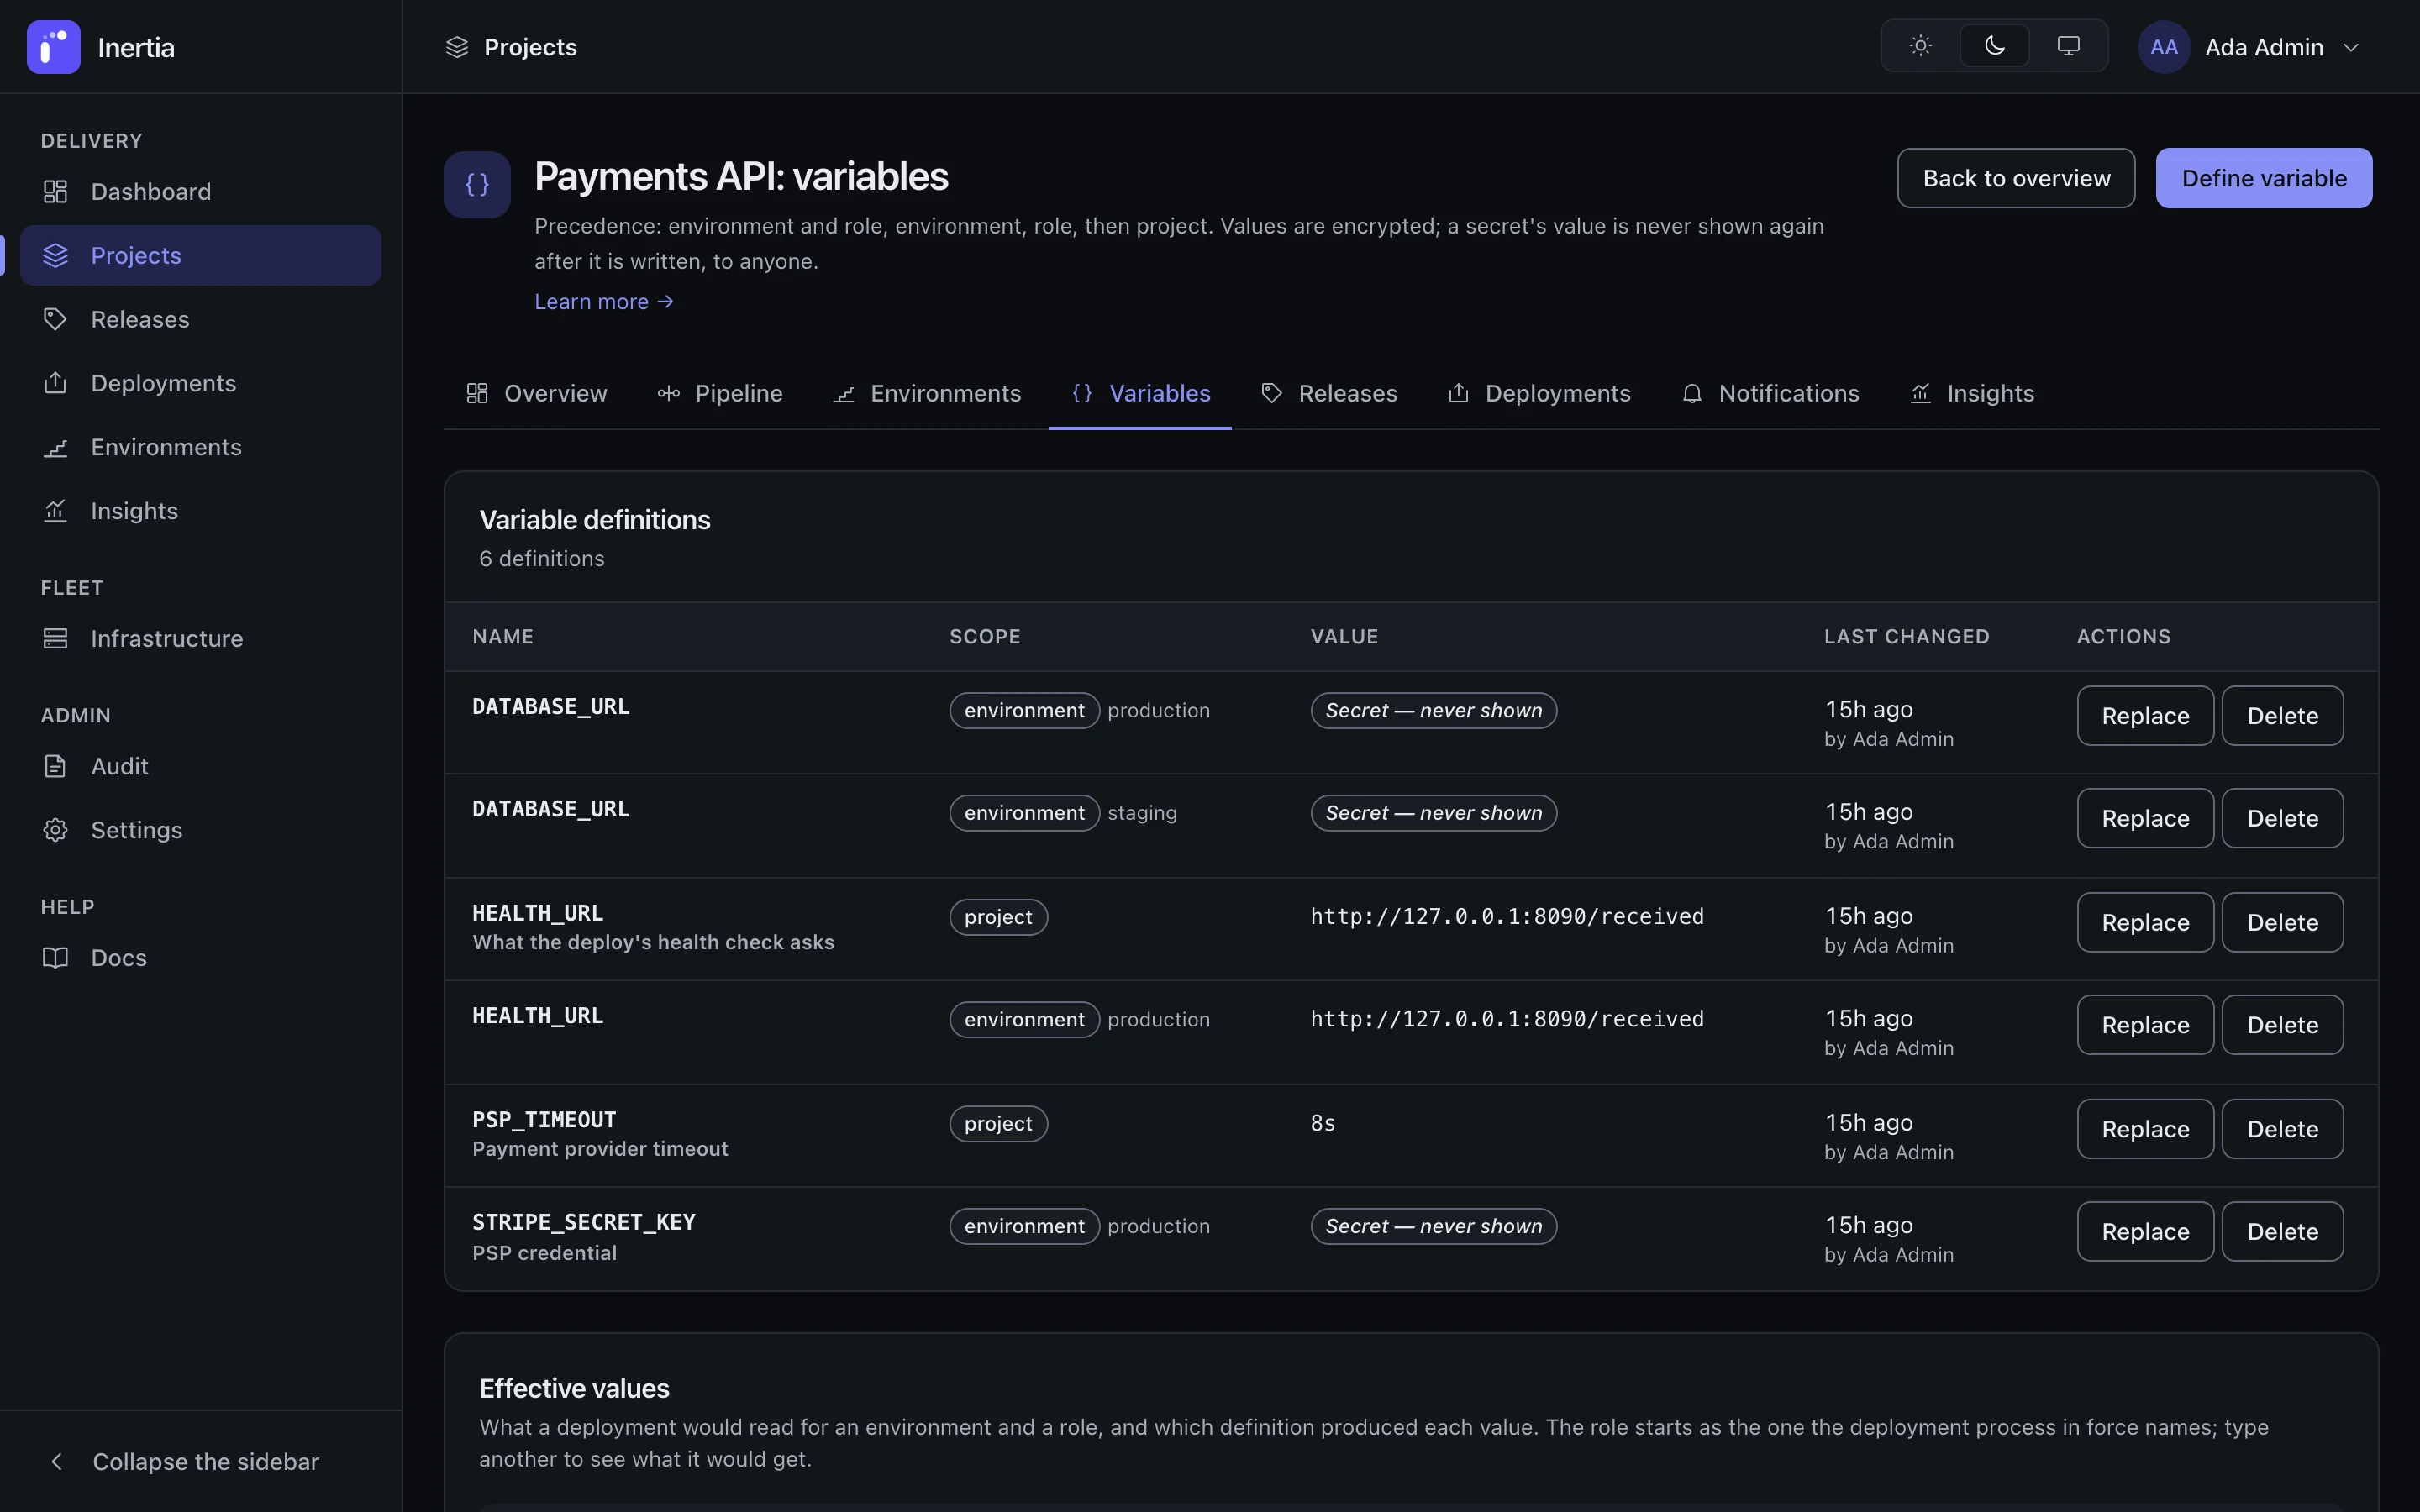
Task: Click the Projects breadcrumb stack icon
Action: 457,47
